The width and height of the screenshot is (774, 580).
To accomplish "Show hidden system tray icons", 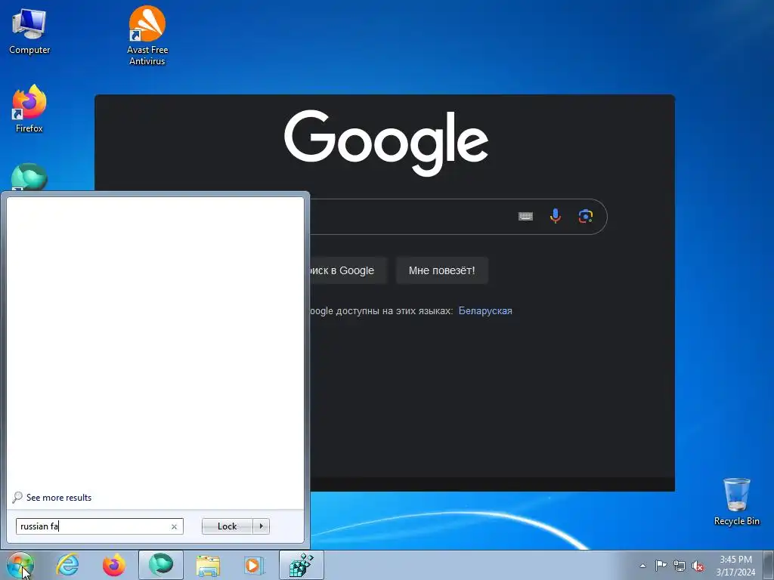I will point(642,566).
